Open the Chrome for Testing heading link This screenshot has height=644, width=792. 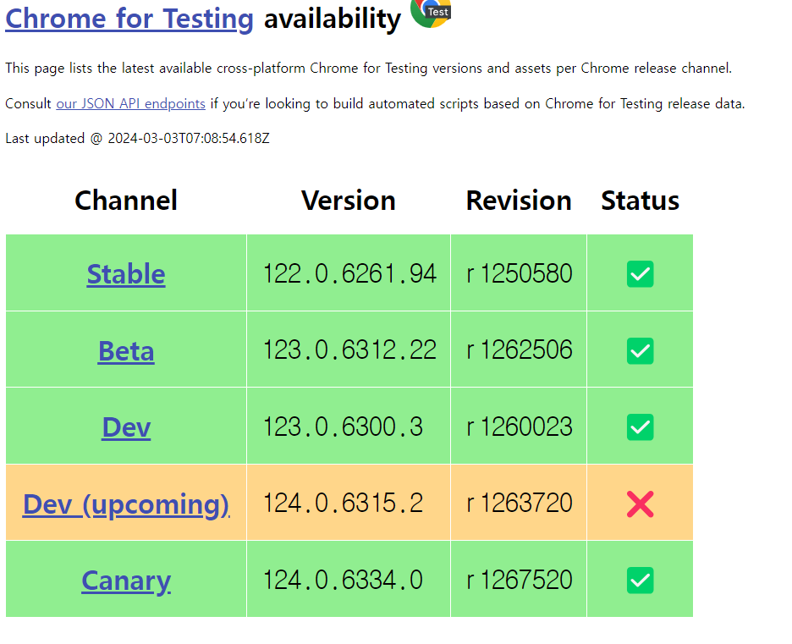(x=129, y=19)
